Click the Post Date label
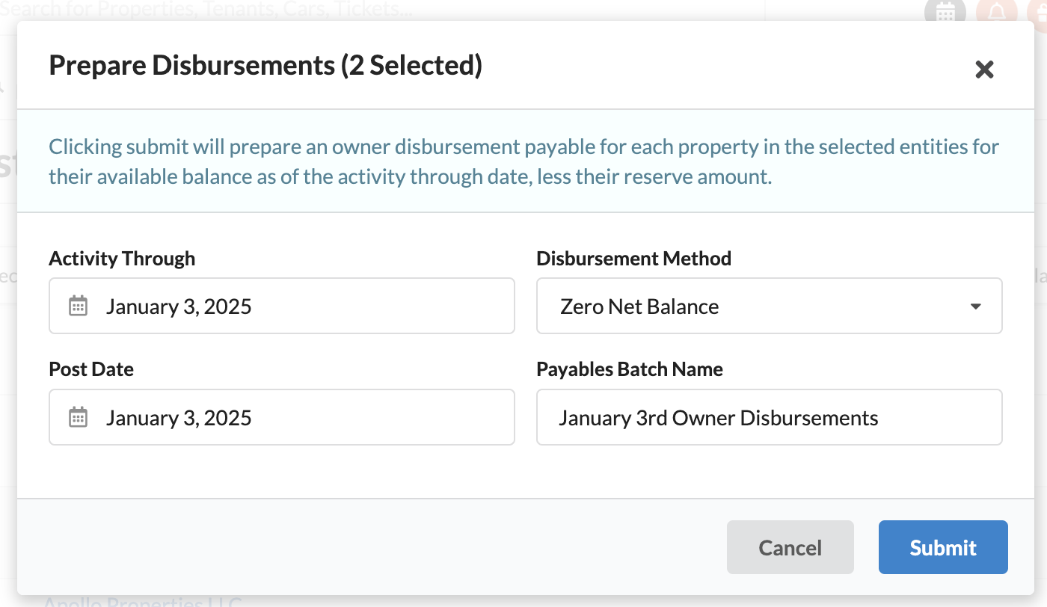The image size is (1047, 607). [x=91, y=369]
